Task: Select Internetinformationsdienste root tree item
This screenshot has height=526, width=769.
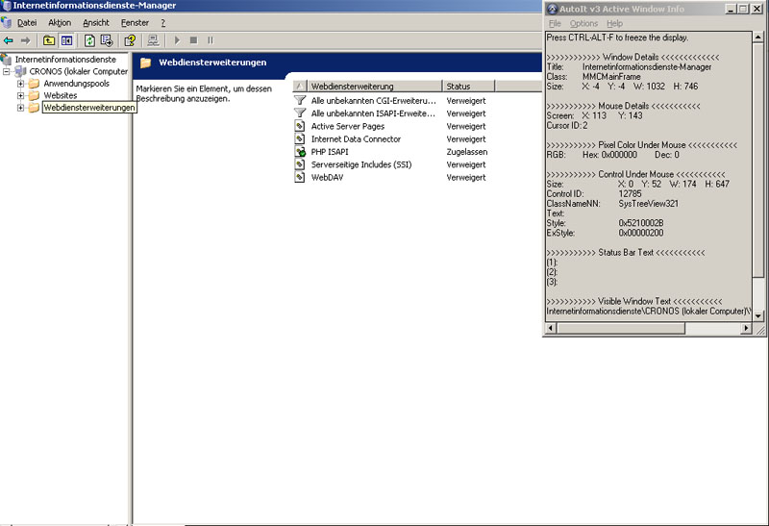Action: click(x=65, y=59)
